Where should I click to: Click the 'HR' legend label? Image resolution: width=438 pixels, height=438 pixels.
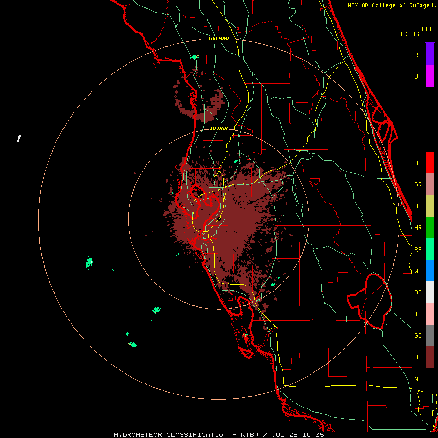click(x=418, y=228)
